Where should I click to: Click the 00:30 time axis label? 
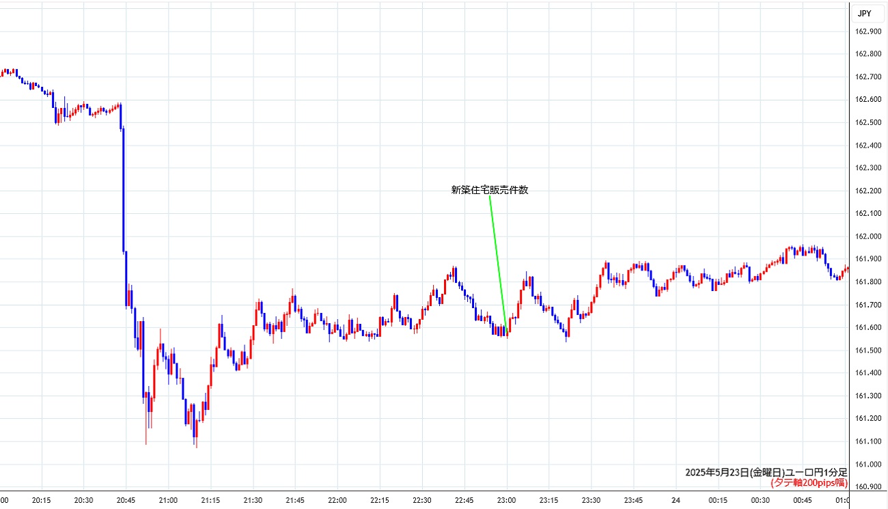tap(761, 500)
